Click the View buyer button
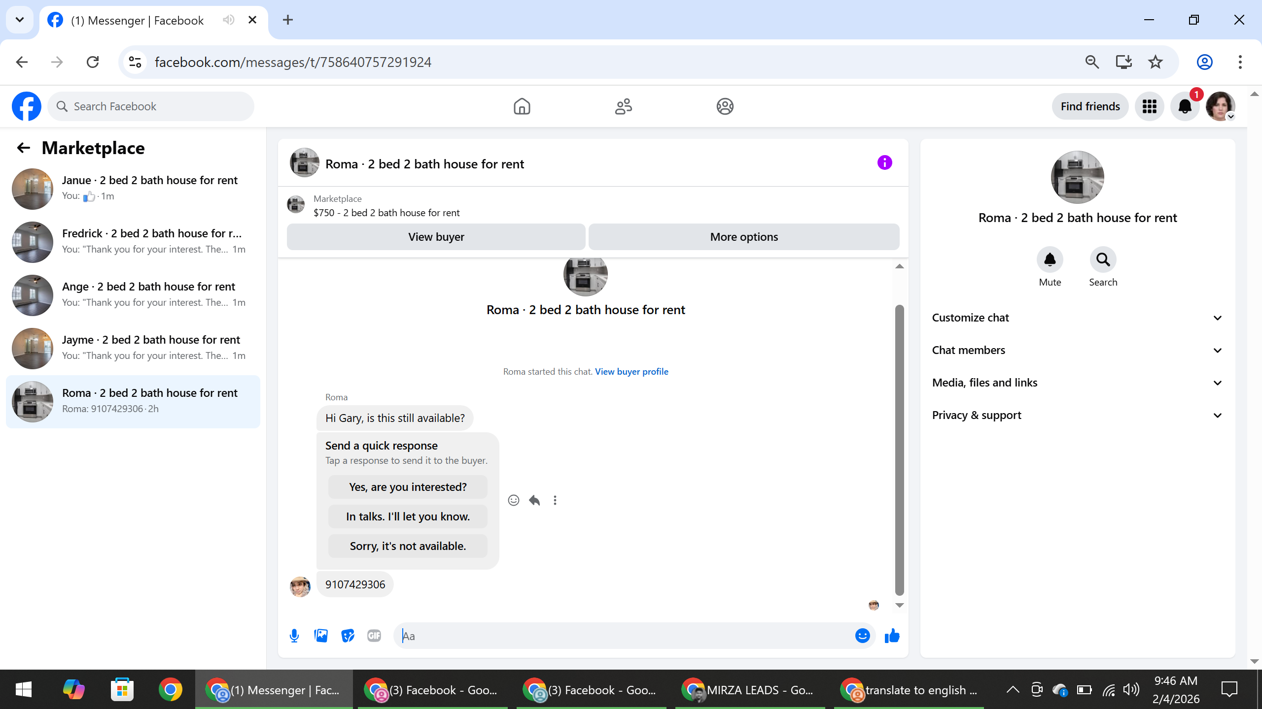Viewport: 1262px width, 709px height. [x=436, y=237]
